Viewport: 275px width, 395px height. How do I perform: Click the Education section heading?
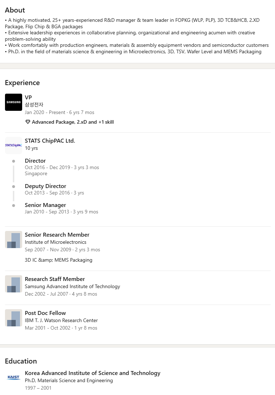click(x=21, y=361)
